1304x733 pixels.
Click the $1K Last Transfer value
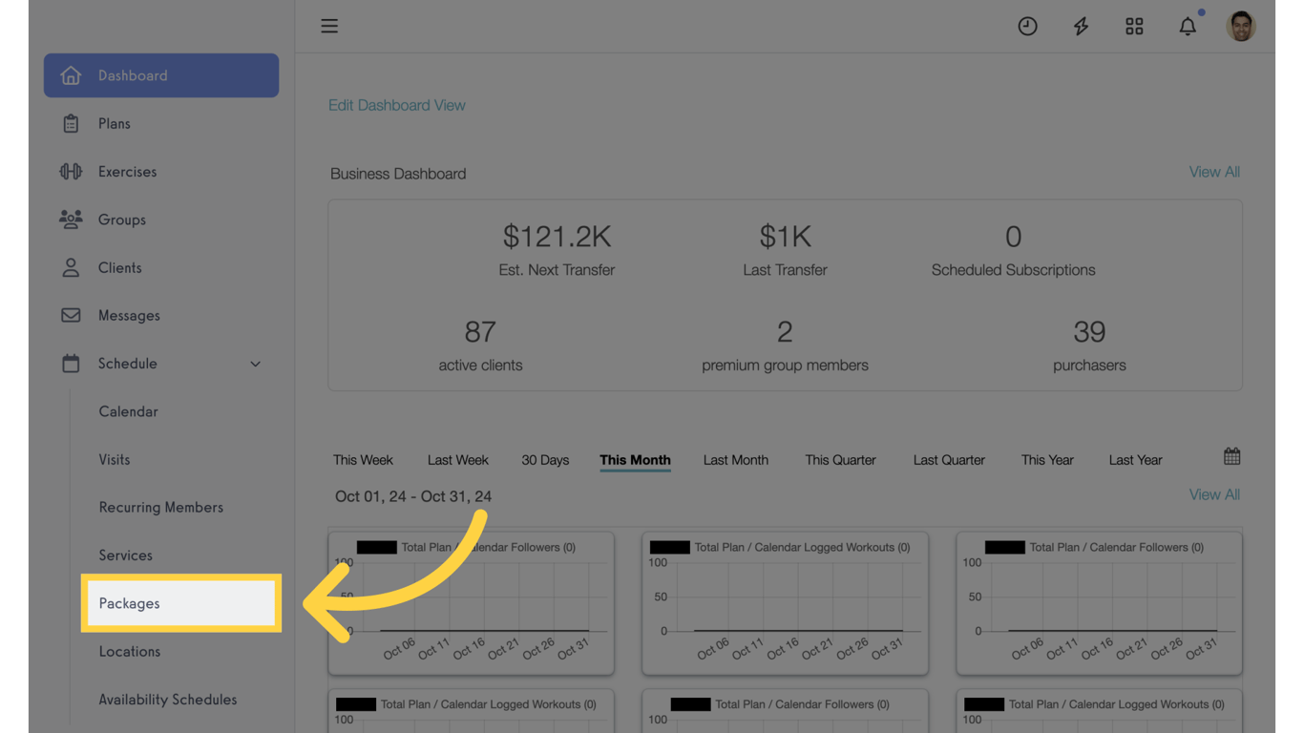[x=785, y=236]
